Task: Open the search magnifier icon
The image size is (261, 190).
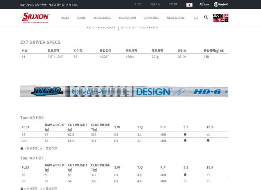Action: 206,17
